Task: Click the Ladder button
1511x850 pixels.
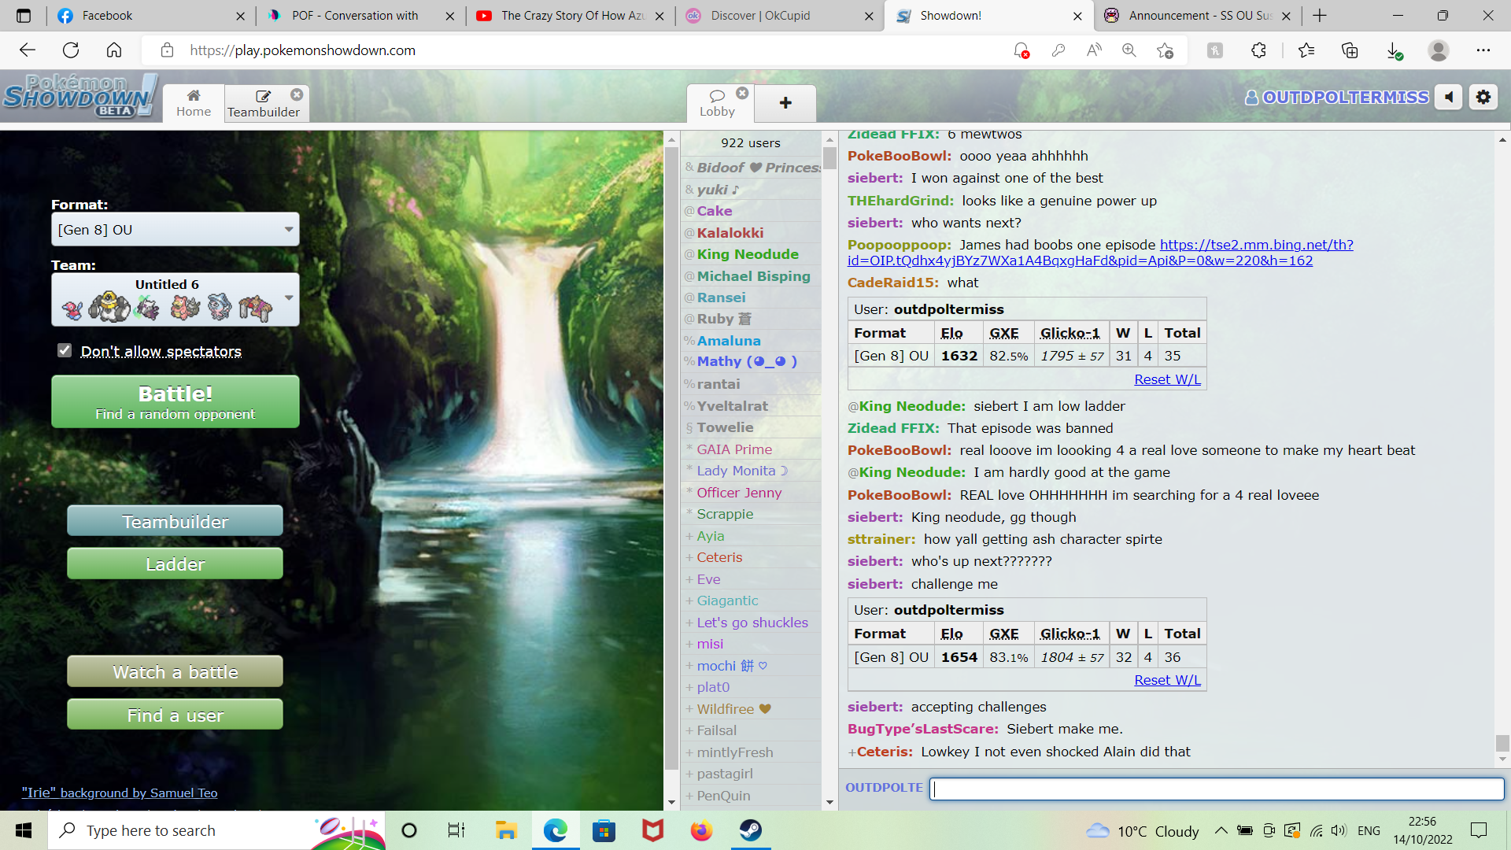Action: pyautogui.click(x=175, y=564)
